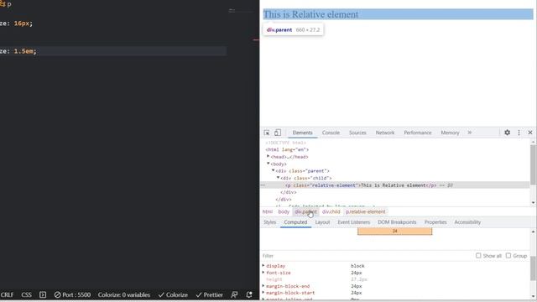Select the p relative-element DOM row
Image resolution: width=537 pixels, height=302 pixels.
click(x=395, y=185)
